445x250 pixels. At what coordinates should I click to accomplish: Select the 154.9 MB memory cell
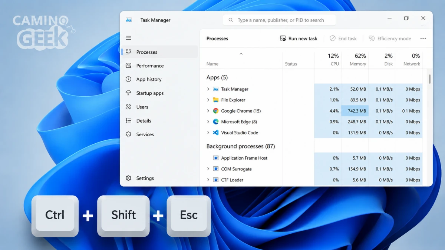click(355, 169)
